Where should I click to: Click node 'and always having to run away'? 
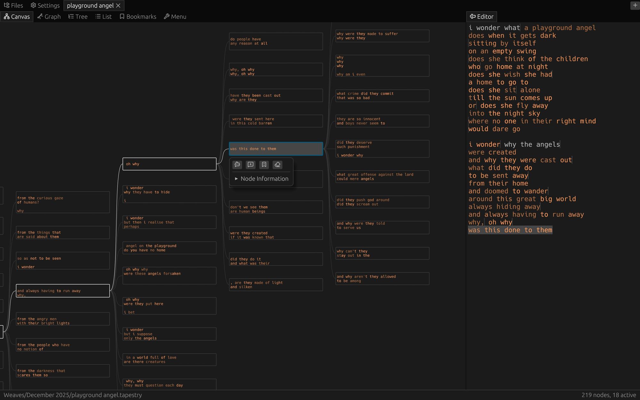point(63,291)
